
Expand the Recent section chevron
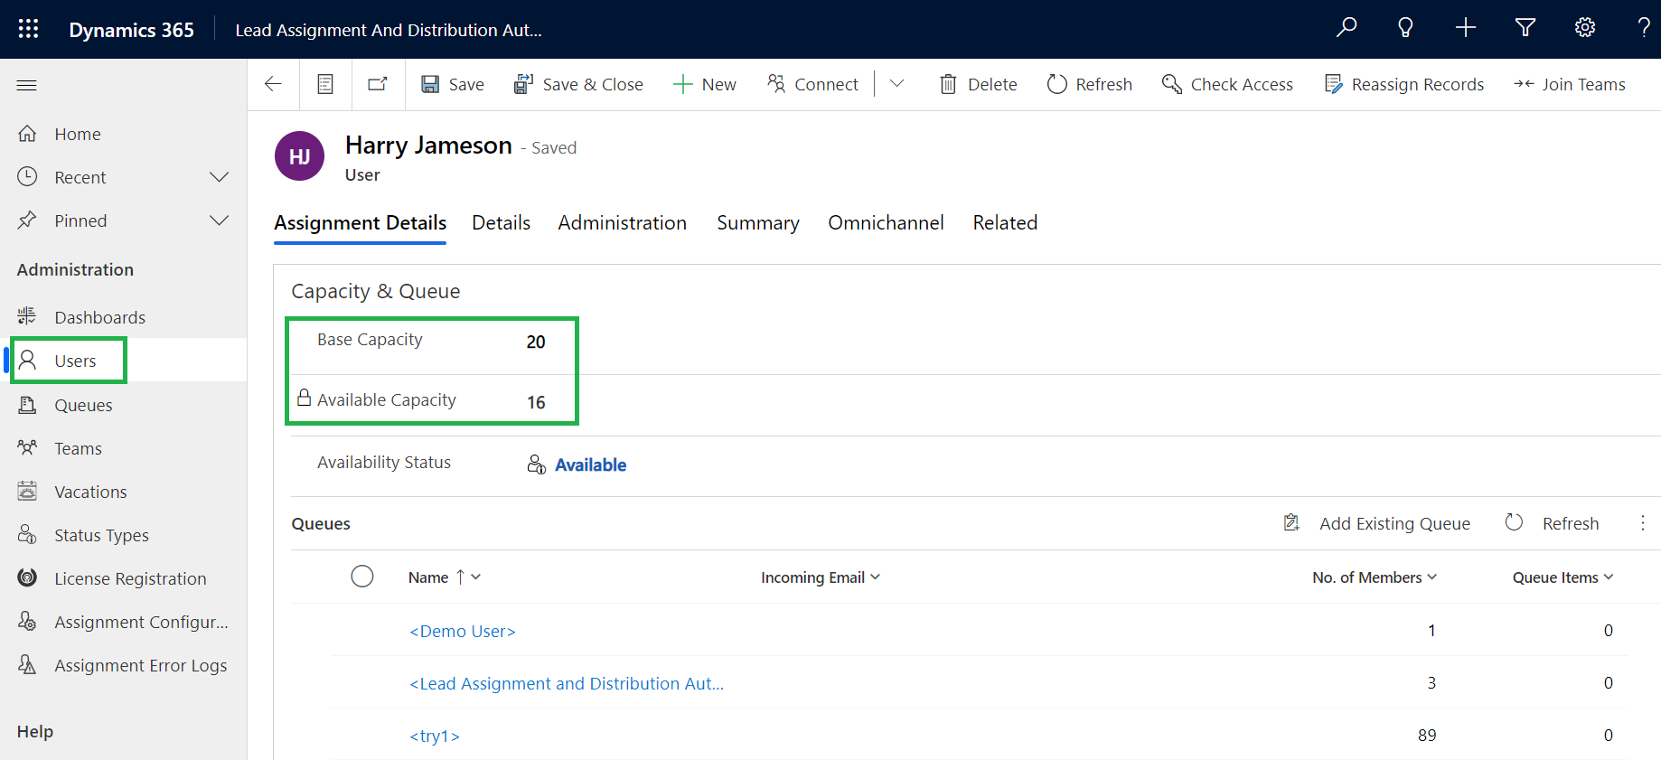219,177
